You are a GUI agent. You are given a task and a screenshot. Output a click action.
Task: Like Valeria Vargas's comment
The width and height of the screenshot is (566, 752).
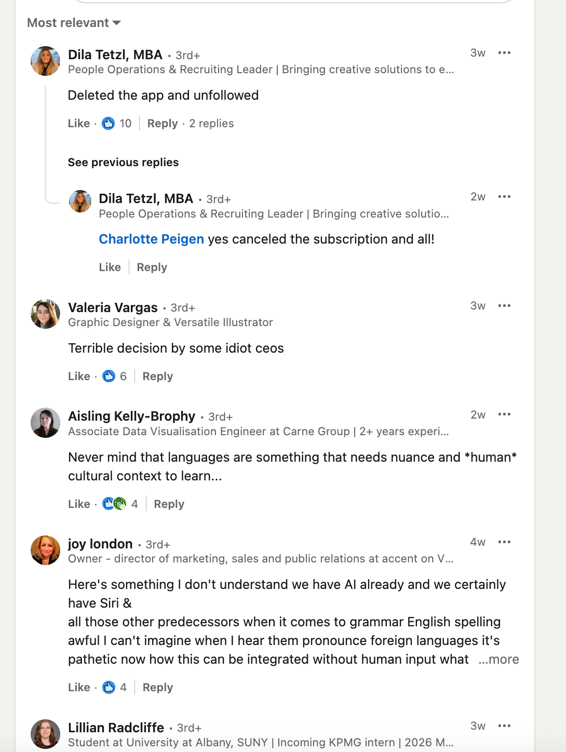pos(79,377)
